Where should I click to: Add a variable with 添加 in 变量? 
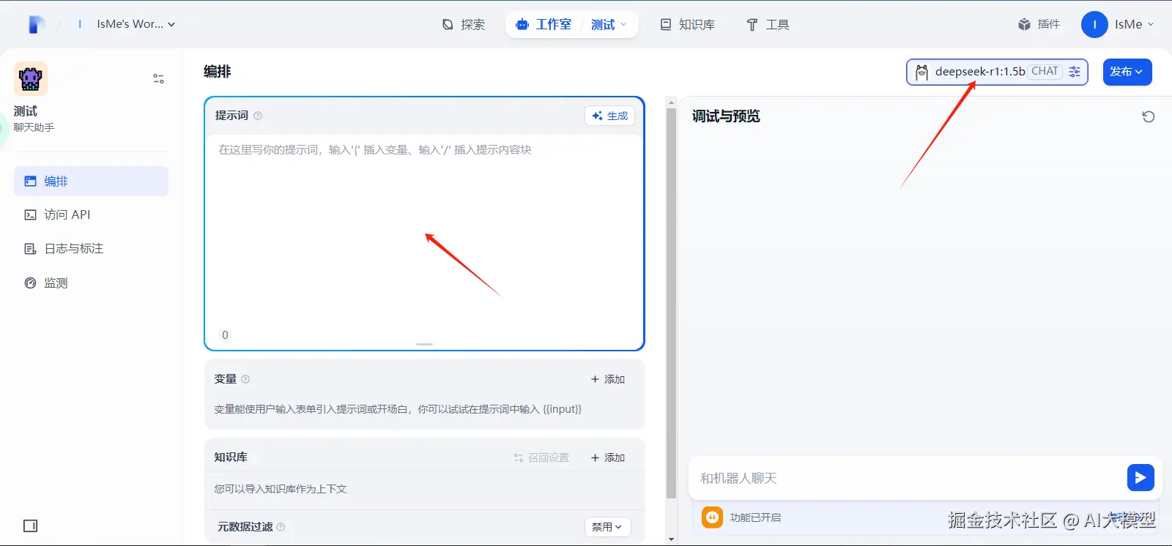coord(608,379)
